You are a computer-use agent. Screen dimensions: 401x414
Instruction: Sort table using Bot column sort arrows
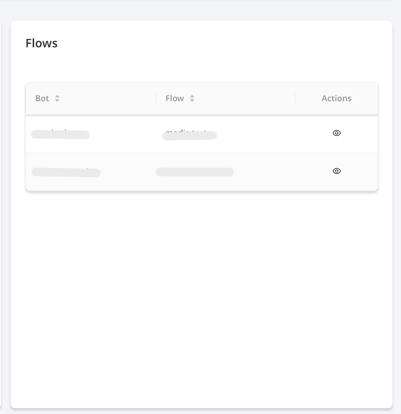(57, 98)
